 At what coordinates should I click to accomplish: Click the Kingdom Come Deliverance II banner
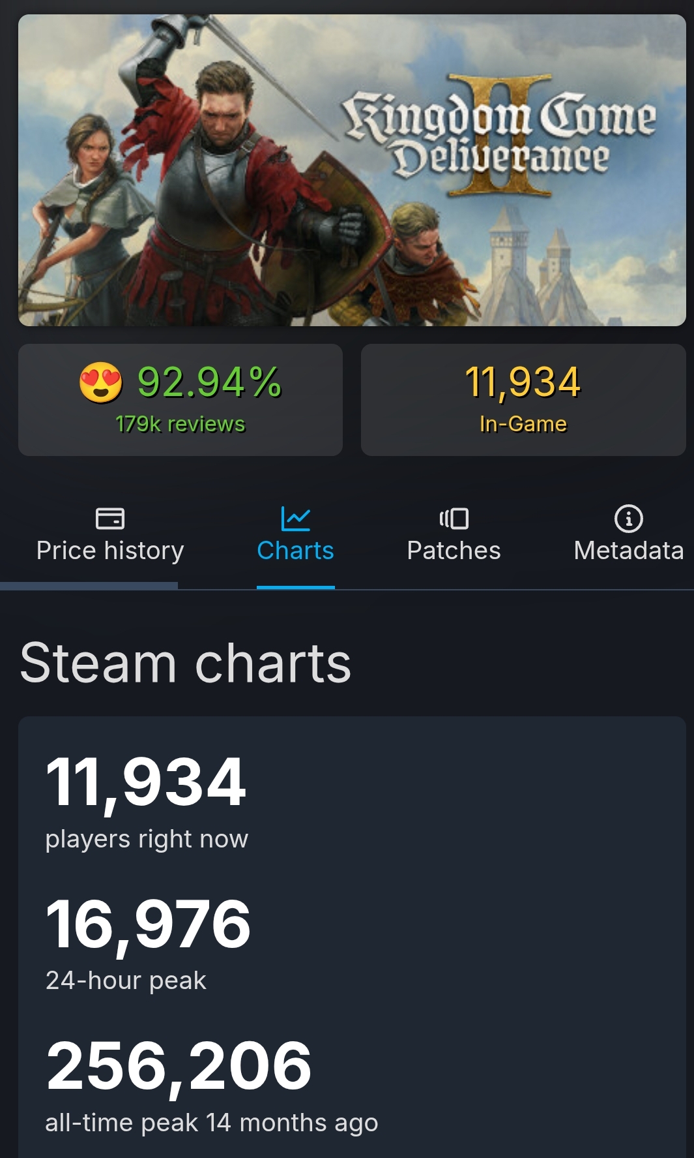352,170
